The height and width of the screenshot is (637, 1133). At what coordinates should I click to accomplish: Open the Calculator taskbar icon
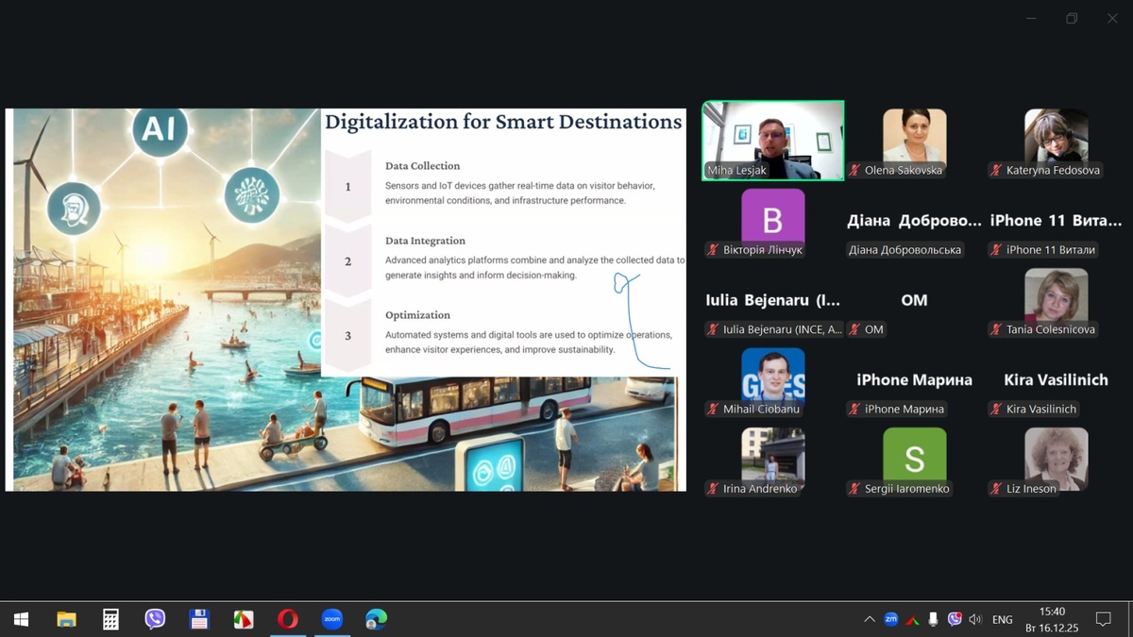pyautogui.click(x=110, y=619)
